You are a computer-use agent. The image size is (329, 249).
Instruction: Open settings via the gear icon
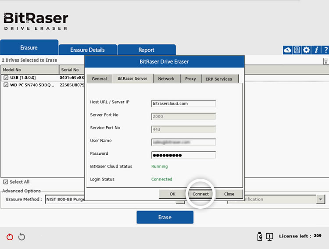click(x=306, y=50)
